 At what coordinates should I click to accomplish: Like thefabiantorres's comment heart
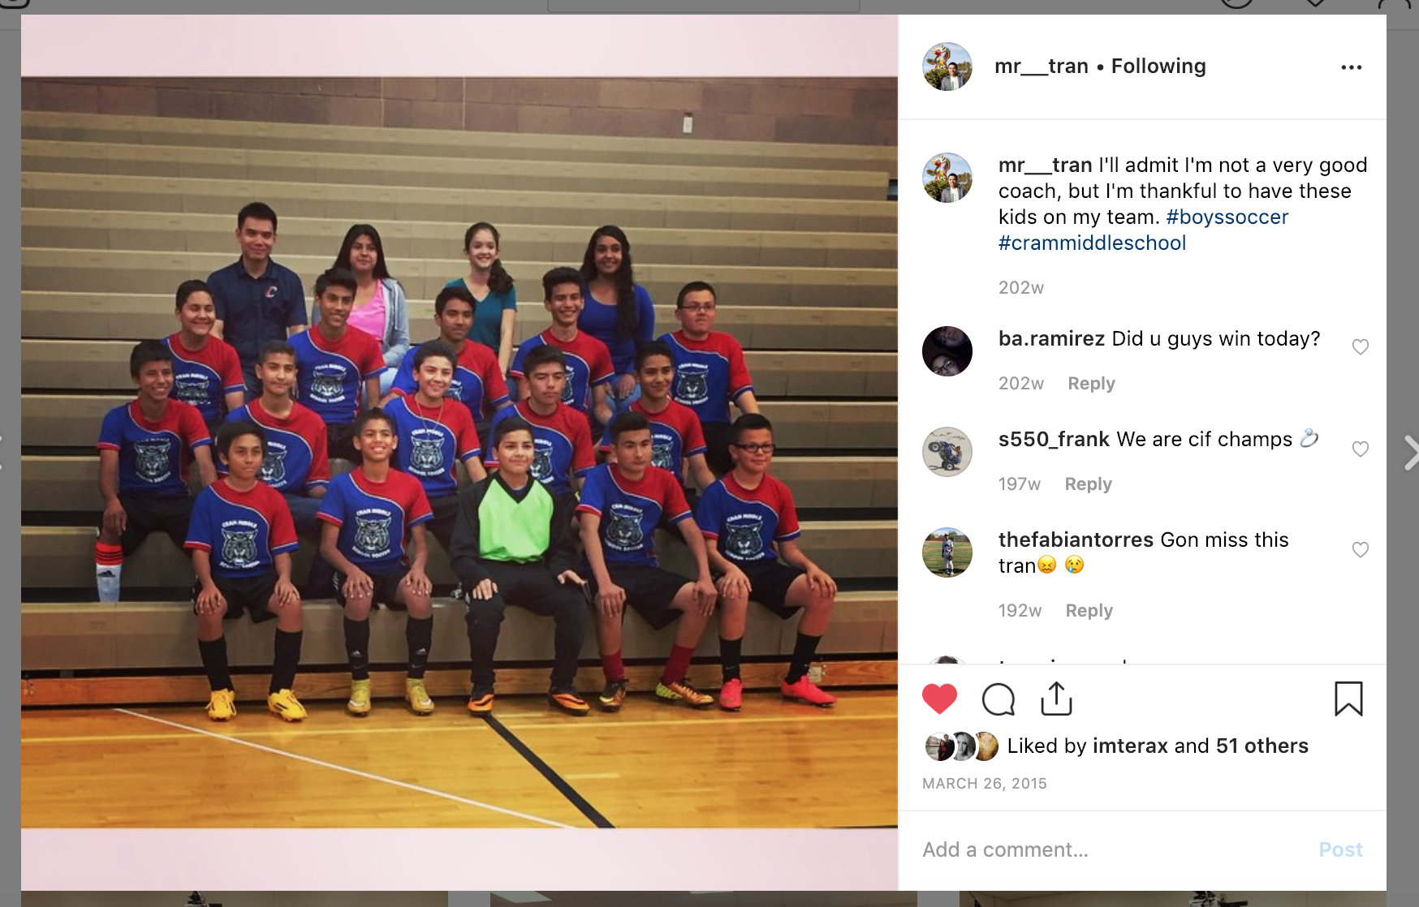(x=1361, y=550)
